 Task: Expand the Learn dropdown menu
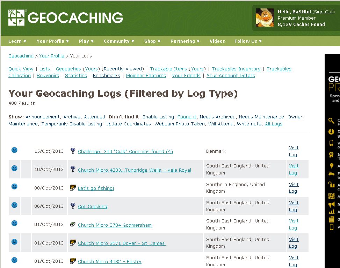pyautogui.click(x=17, y=41)
